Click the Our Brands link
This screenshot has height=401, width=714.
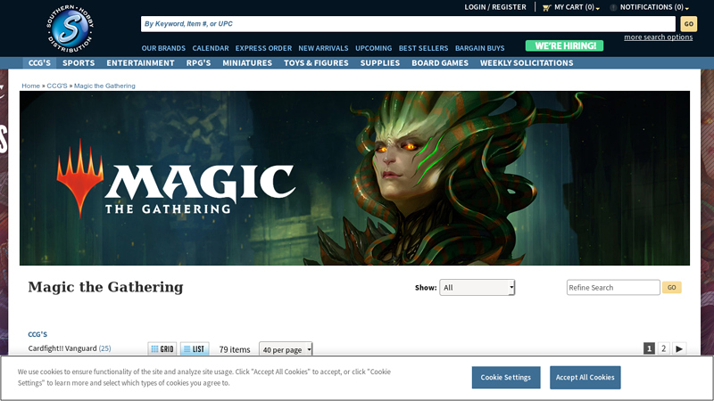coord(163,48)
